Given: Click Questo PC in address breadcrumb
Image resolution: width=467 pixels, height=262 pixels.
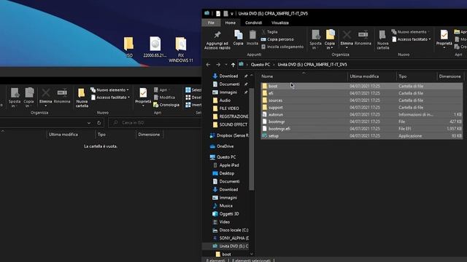Looking at the screenshot, I should pos(260,65).
